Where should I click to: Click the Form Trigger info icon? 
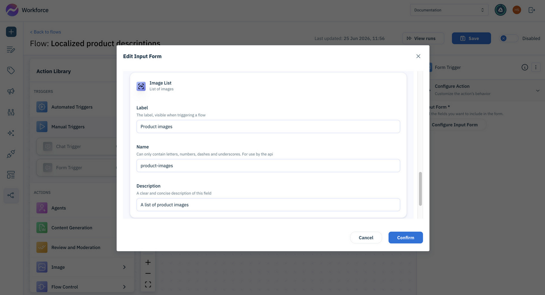(525, 67)
